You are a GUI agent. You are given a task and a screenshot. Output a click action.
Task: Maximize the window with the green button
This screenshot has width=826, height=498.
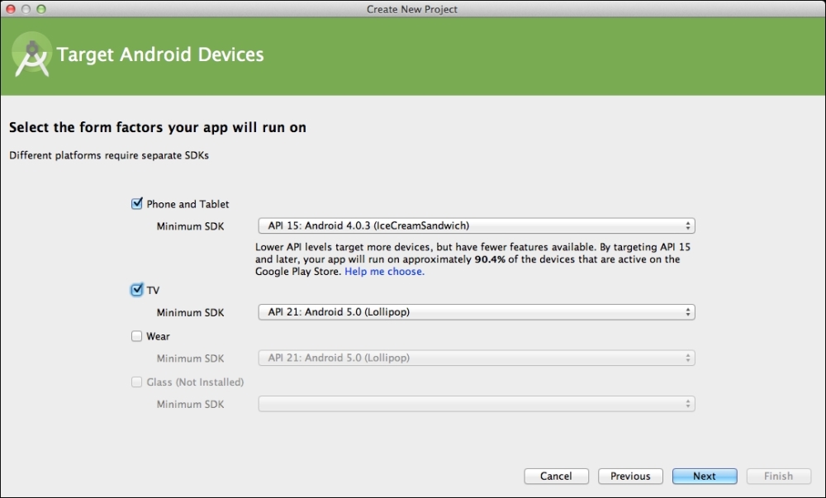tap(41, 9)
